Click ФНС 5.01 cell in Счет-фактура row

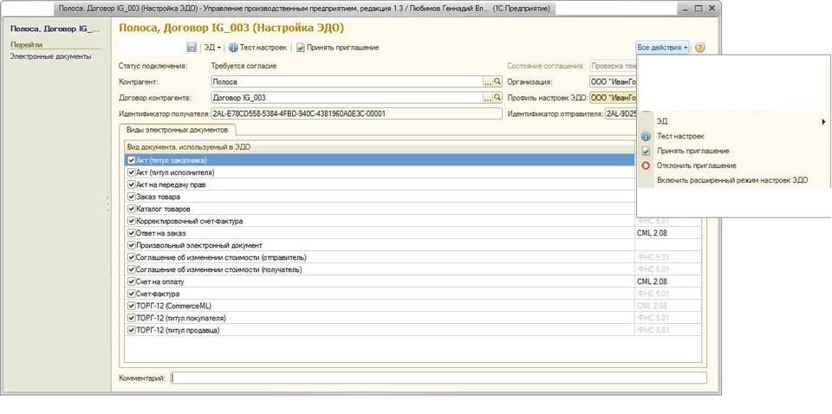pos(667,294)
